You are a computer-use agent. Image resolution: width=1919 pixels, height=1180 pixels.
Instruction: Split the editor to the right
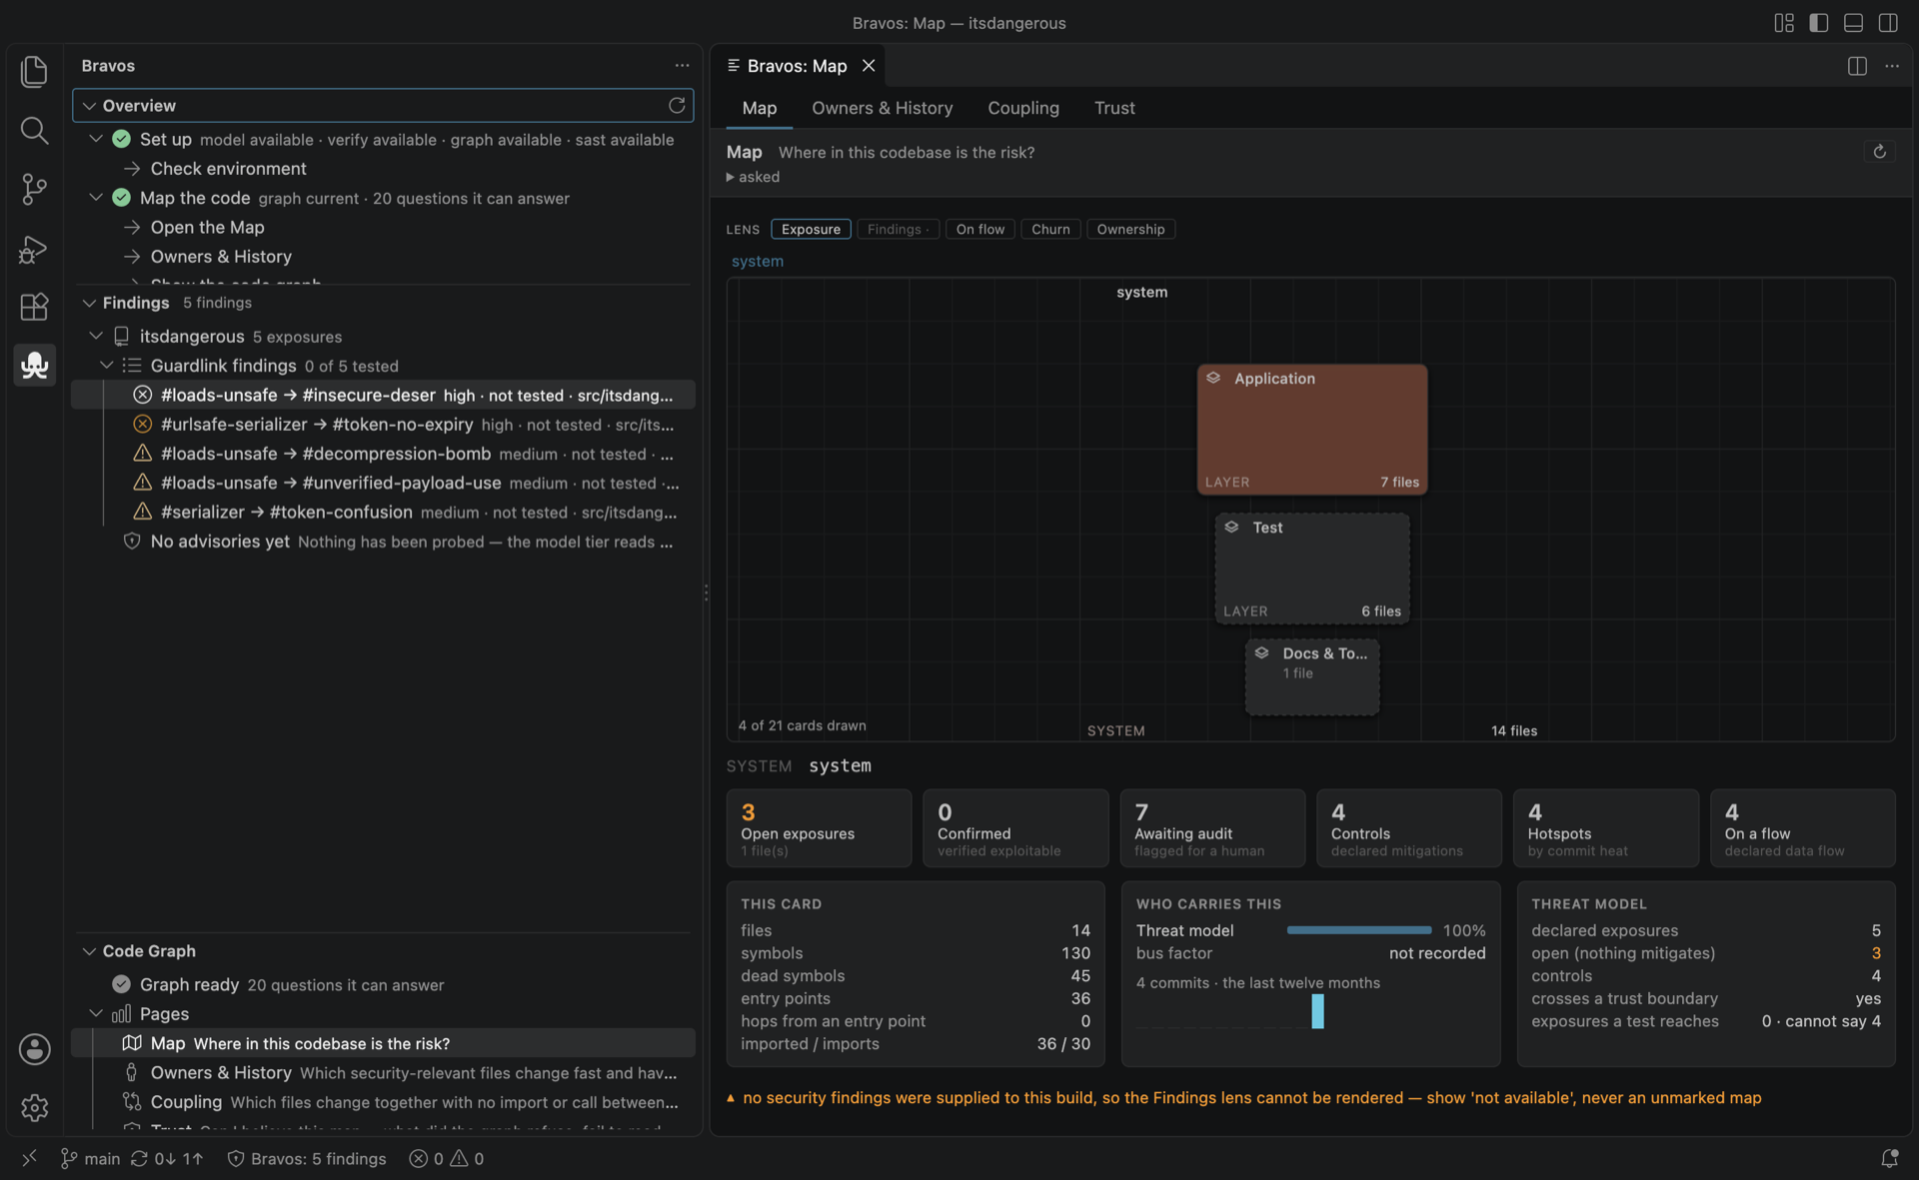point(1857,66)
